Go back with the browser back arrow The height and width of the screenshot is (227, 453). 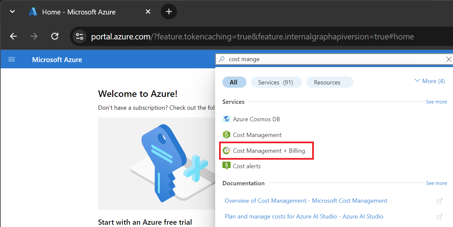[13, 36]
